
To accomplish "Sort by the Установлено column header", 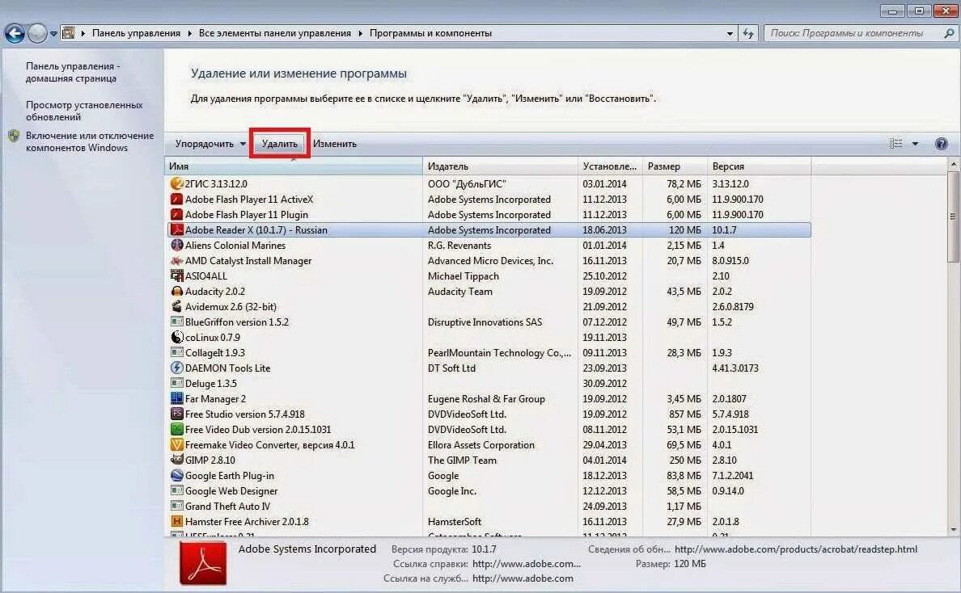I will pyautogui.click(x=610, y=166).
